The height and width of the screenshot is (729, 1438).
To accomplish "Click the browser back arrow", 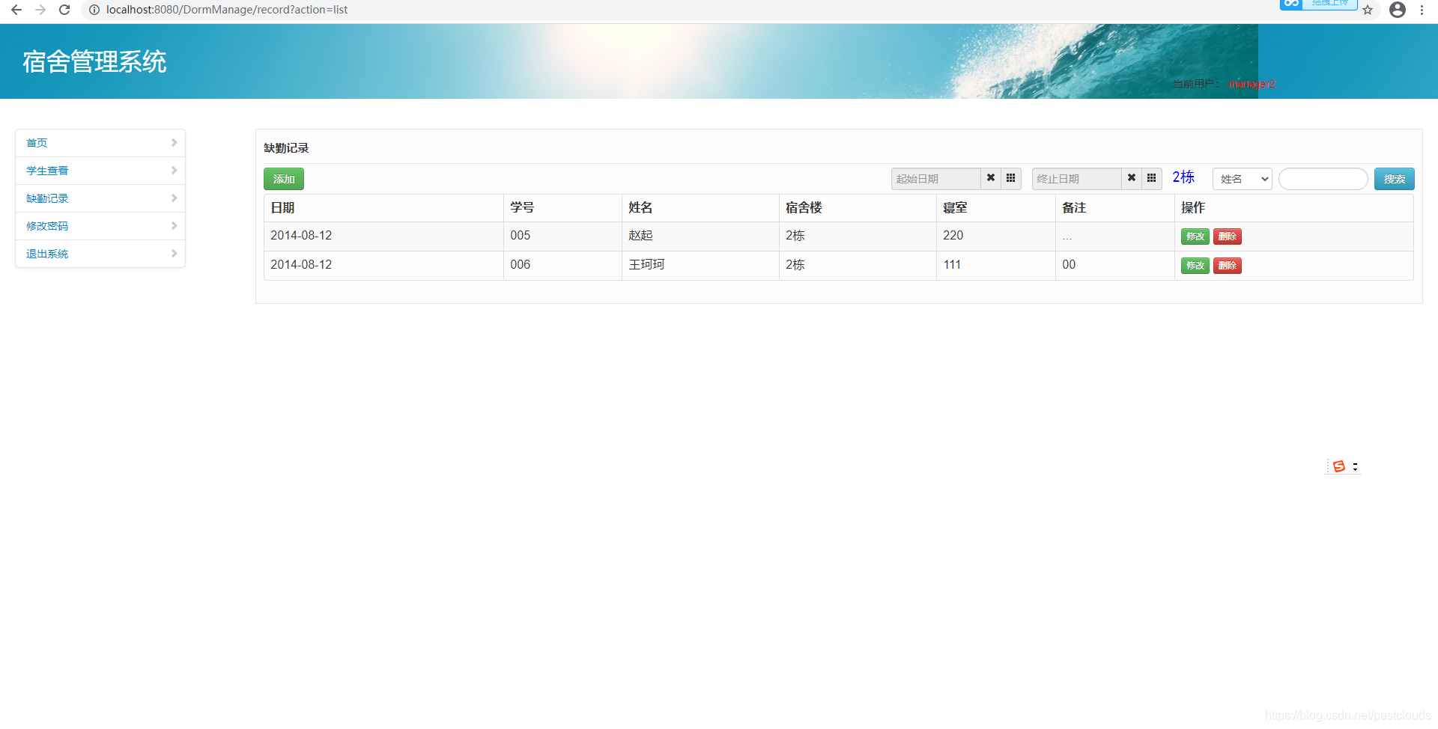I will [16, 10].
